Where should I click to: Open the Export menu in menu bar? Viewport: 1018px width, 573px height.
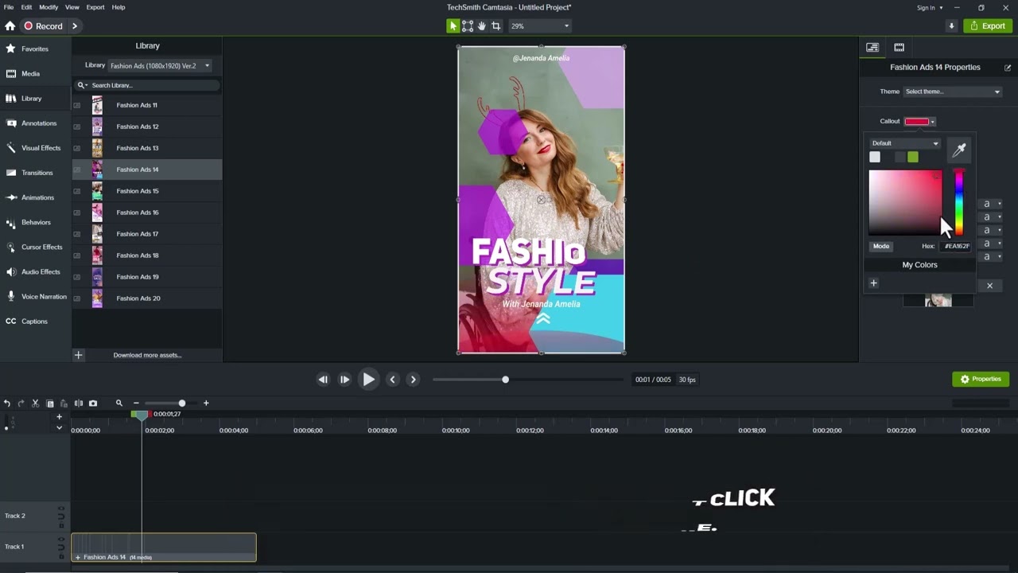click(95, 7)
